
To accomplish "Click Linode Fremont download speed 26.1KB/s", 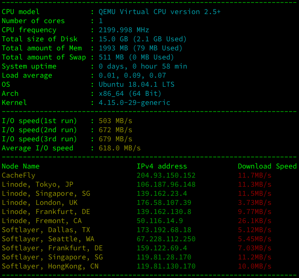I will [x=255, y=221].
